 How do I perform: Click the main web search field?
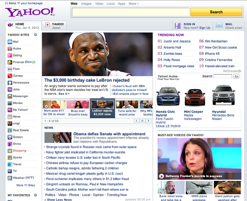[131, 12]
